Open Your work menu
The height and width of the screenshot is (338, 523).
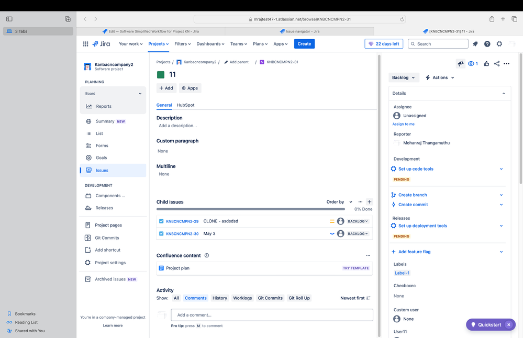click(x=130, y=43)
